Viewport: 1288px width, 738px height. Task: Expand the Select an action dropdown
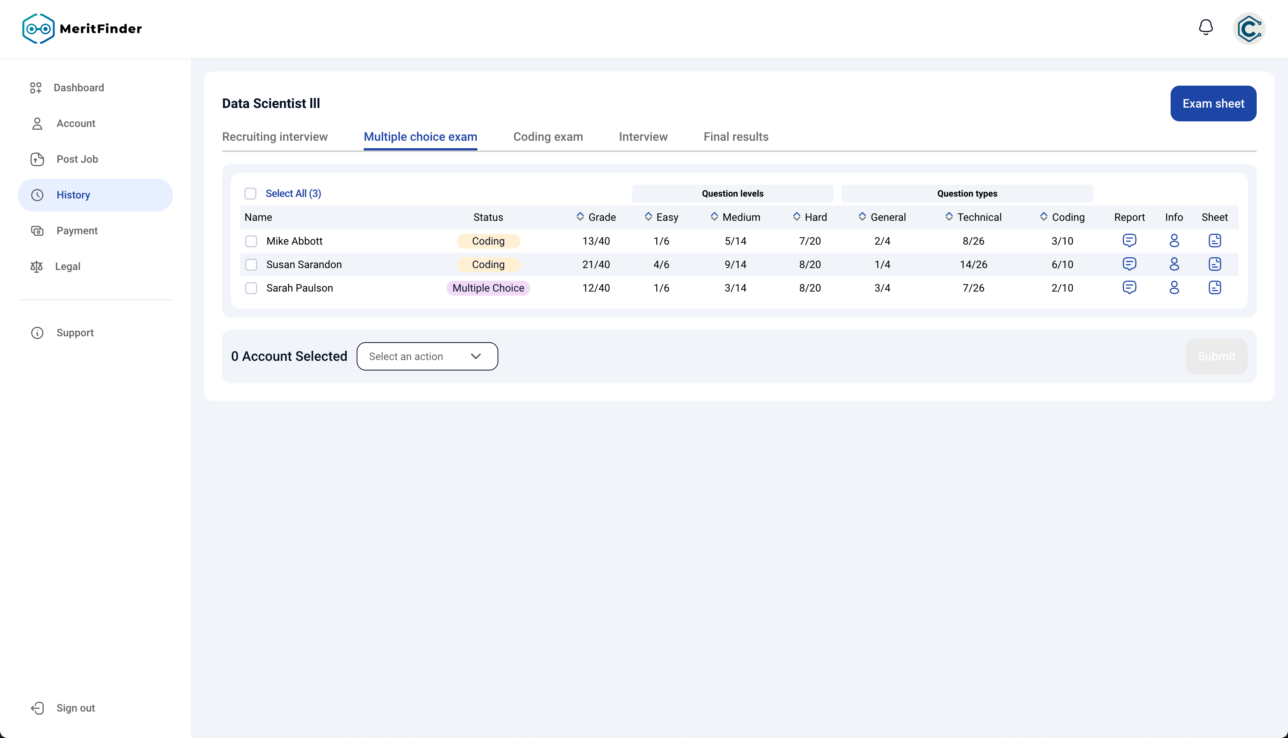(x=427, y=356)
